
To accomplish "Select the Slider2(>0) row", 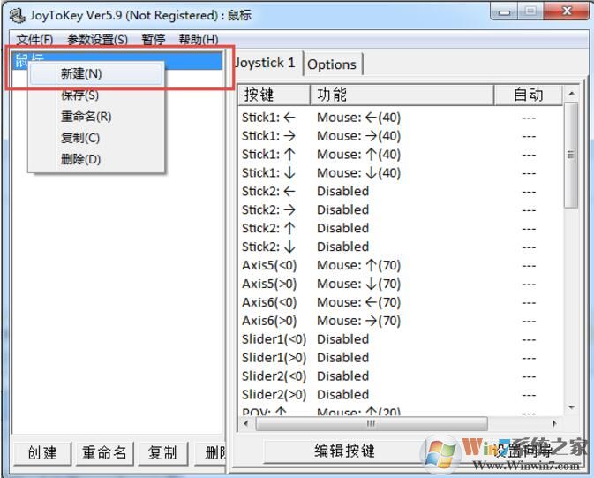I will [x=401, y=395].
